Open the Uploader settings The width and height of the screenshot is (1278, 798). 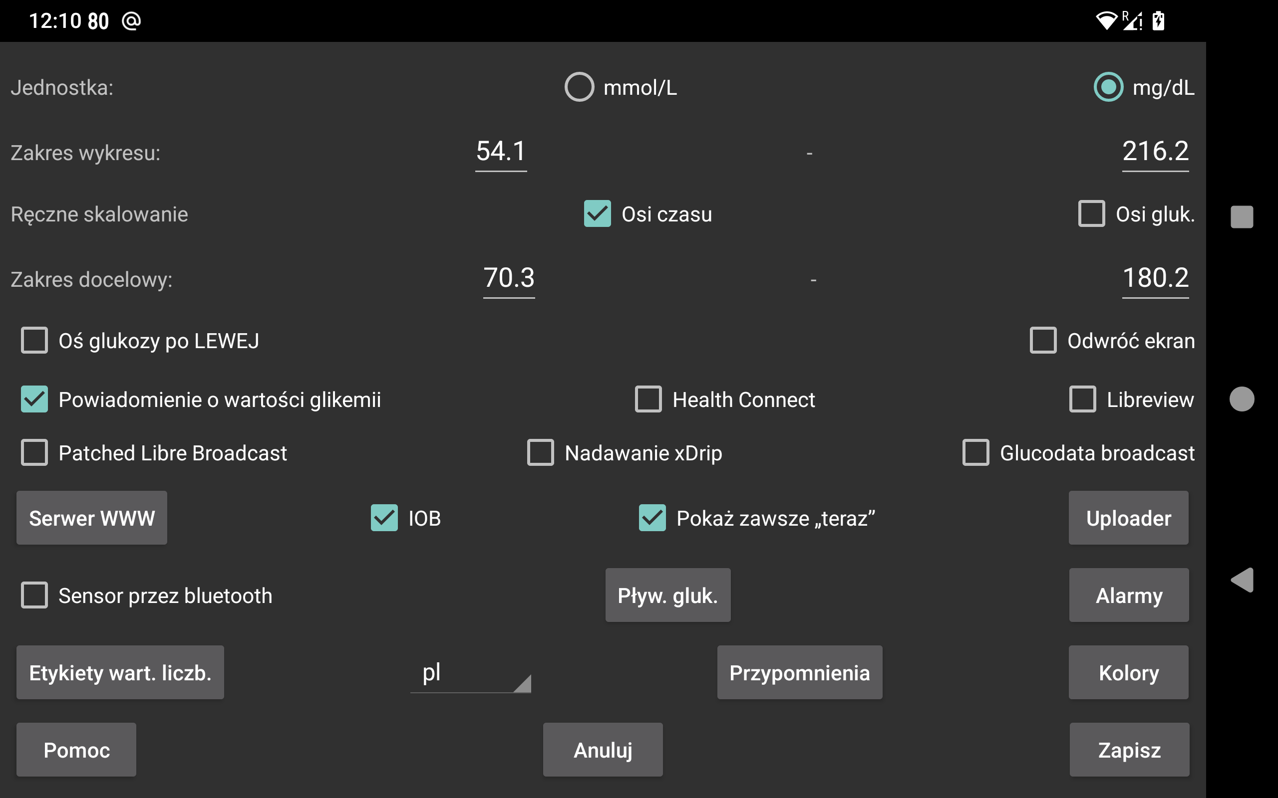click(x=1129, y=518)
